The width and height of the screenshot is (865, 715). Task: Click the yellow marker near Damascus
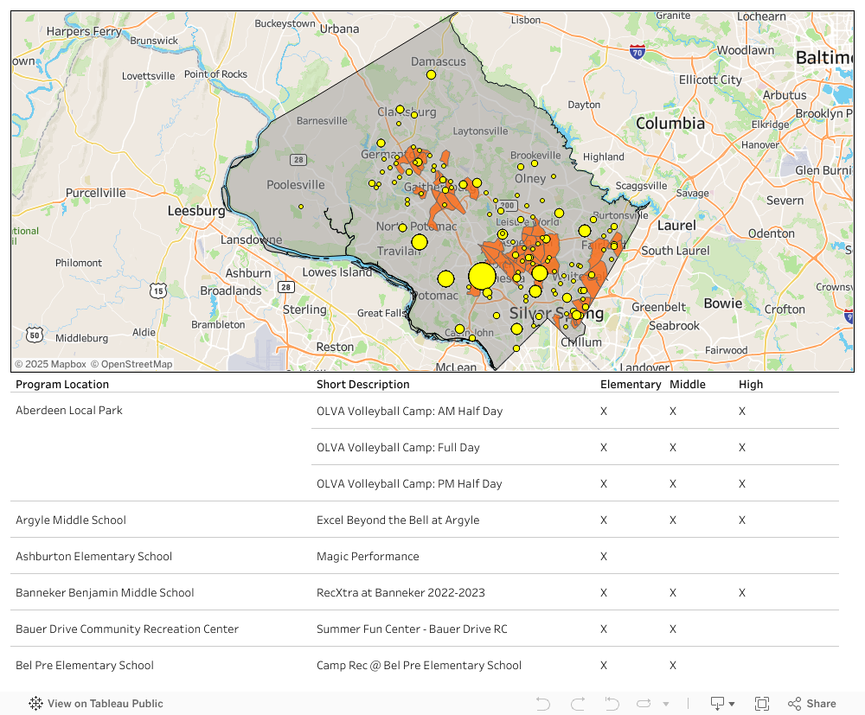[430, 75]
